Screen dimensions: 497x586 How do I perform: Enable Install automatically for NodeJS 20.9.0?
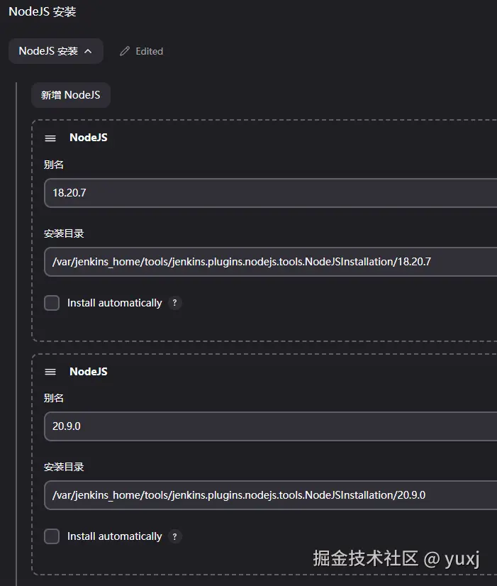52,536
